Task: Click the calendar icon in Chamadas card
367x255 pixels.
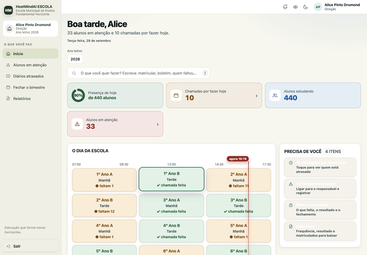Action: pyautogui.click(x=176, y=95)
